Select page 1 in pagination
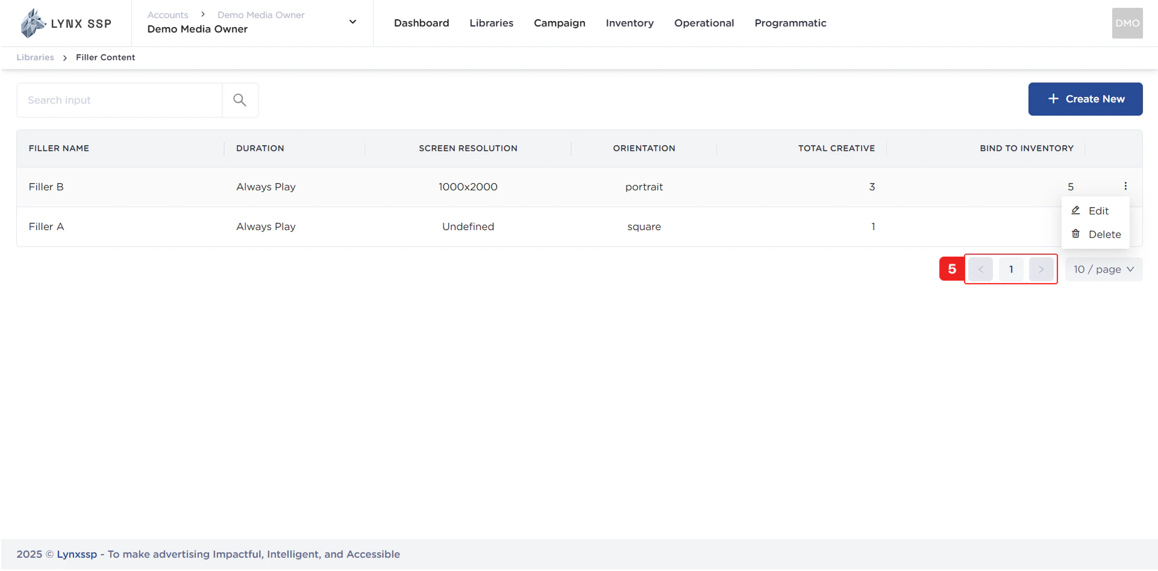 [x=1011, y=269]
